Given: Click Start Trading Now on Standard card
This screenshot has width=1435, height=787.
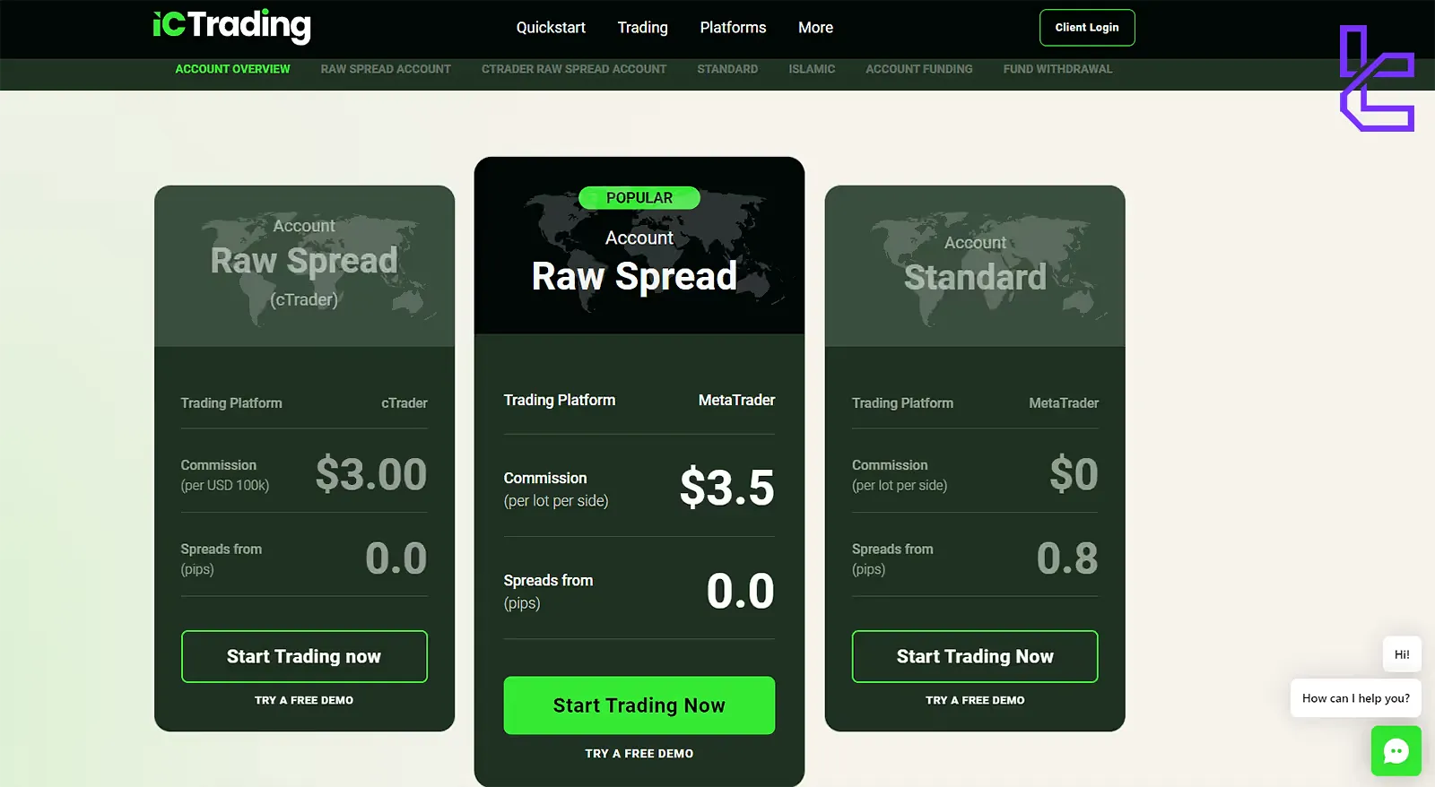Looking at the screenshot, I should click(x=975, y=656).
